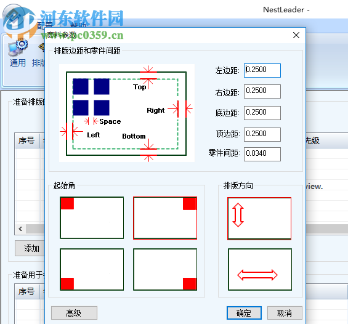Click the 配置 ribbon tab
Viewport: 348px width, 324px height.
point(44,26)
